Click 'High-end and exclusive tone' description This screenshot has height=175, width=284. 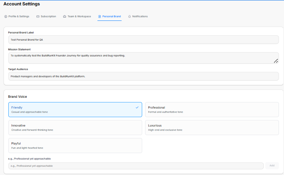165,130
